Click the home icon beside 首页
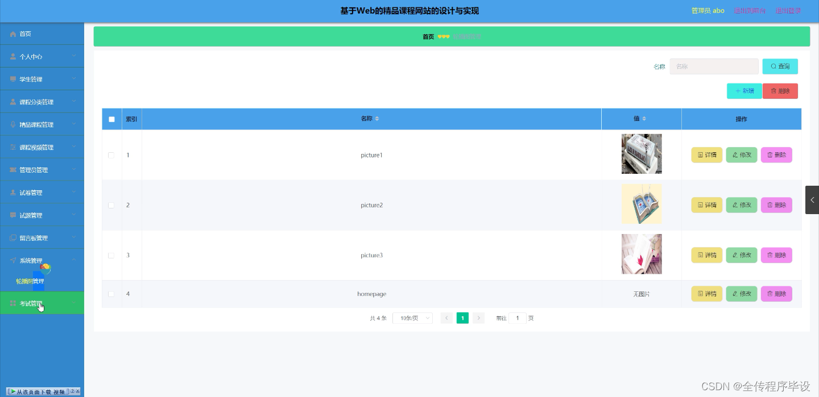This screenshot has height=397, width=819. 13,34
